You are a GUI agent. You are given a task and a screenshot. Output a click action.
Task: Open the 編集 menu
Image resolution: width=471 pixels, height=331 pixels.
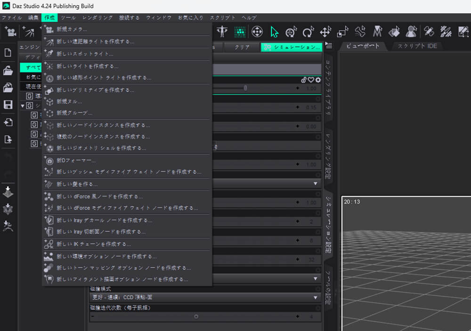point(33,18)
